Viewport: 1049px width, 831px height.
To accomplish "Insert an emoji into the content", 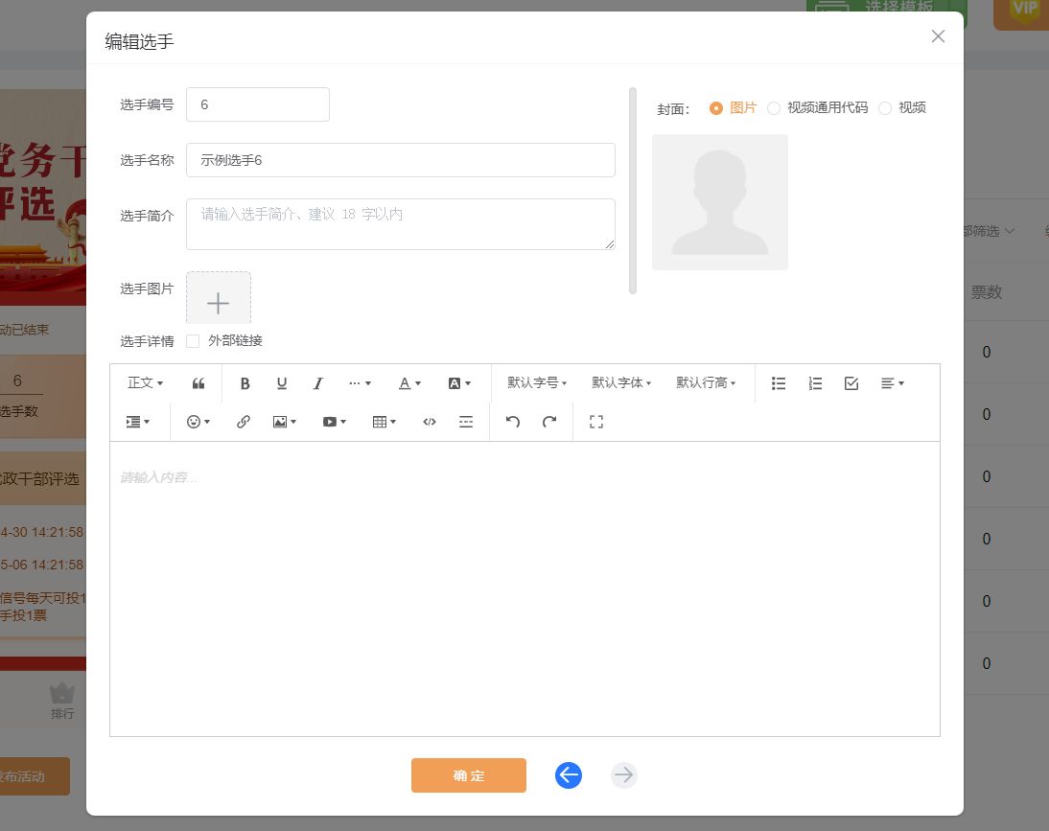I will (x=195, y=422).
